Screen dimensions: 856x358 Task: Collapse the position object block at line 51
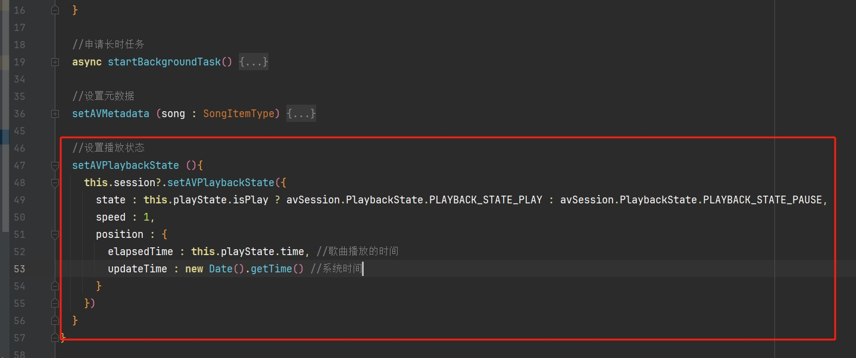(55, 234)
